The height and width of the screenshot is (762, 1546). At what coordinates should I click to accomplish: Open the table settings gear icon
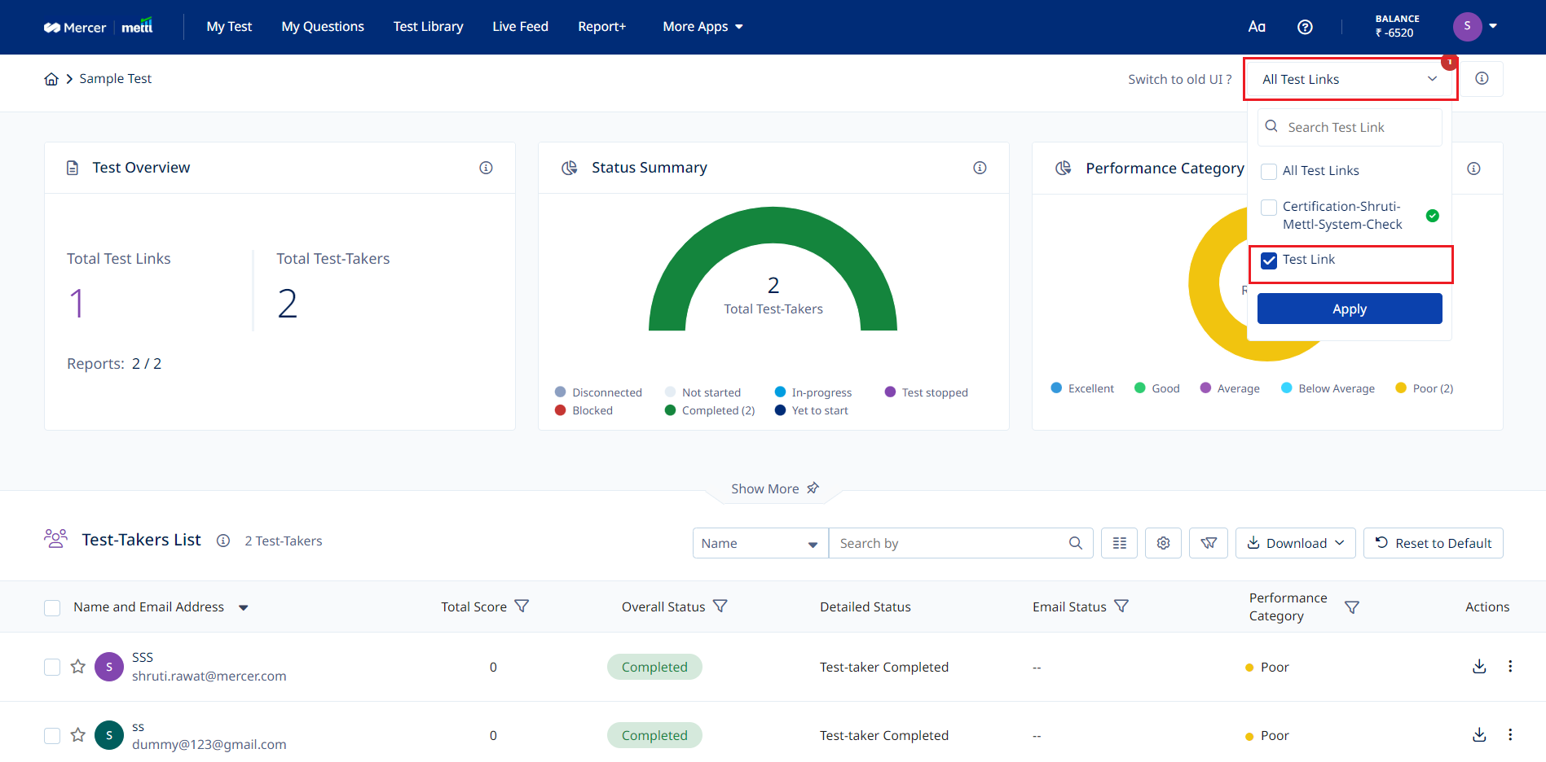pyautogui.click(x=1164, y=543)
